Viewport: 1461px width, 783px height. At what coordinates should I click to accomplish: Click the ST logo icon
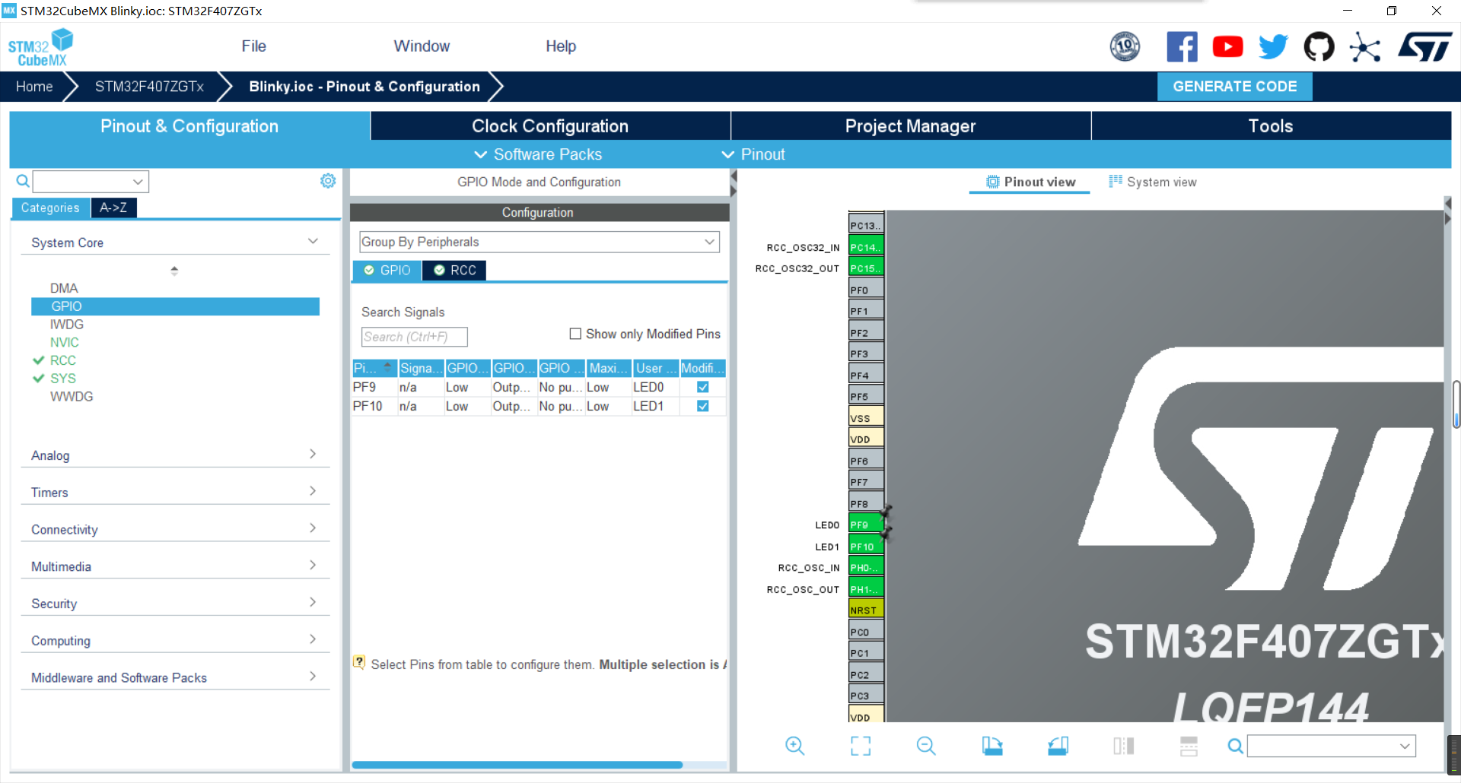1425,47
